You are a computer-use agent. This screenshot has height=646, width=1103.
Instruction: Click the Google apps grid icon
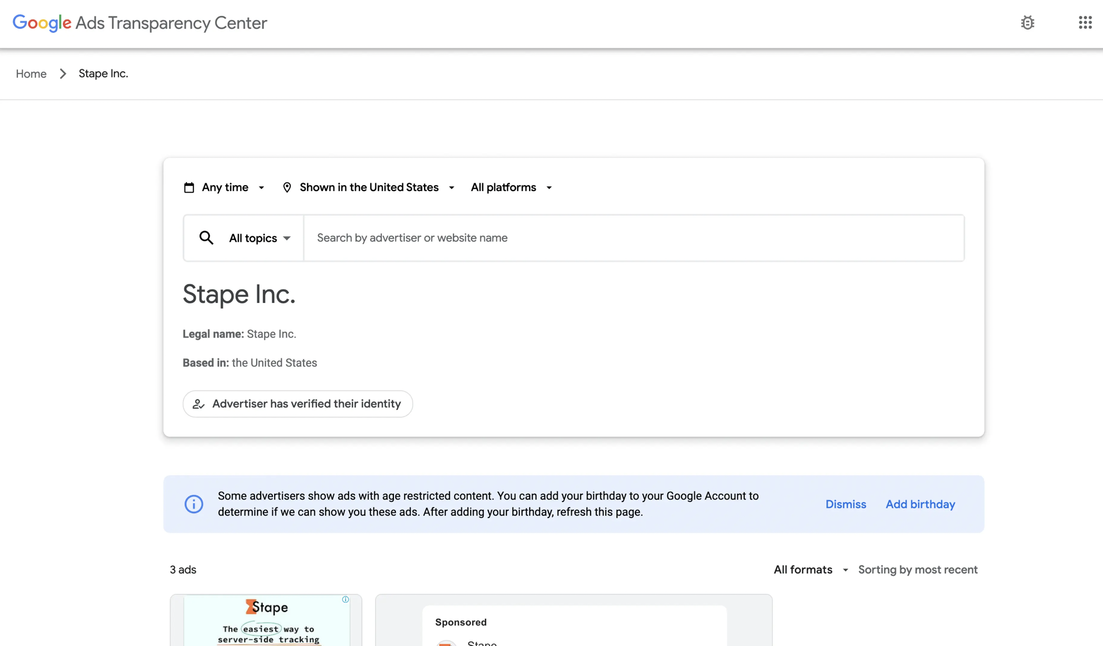(x=1086, y=22)
